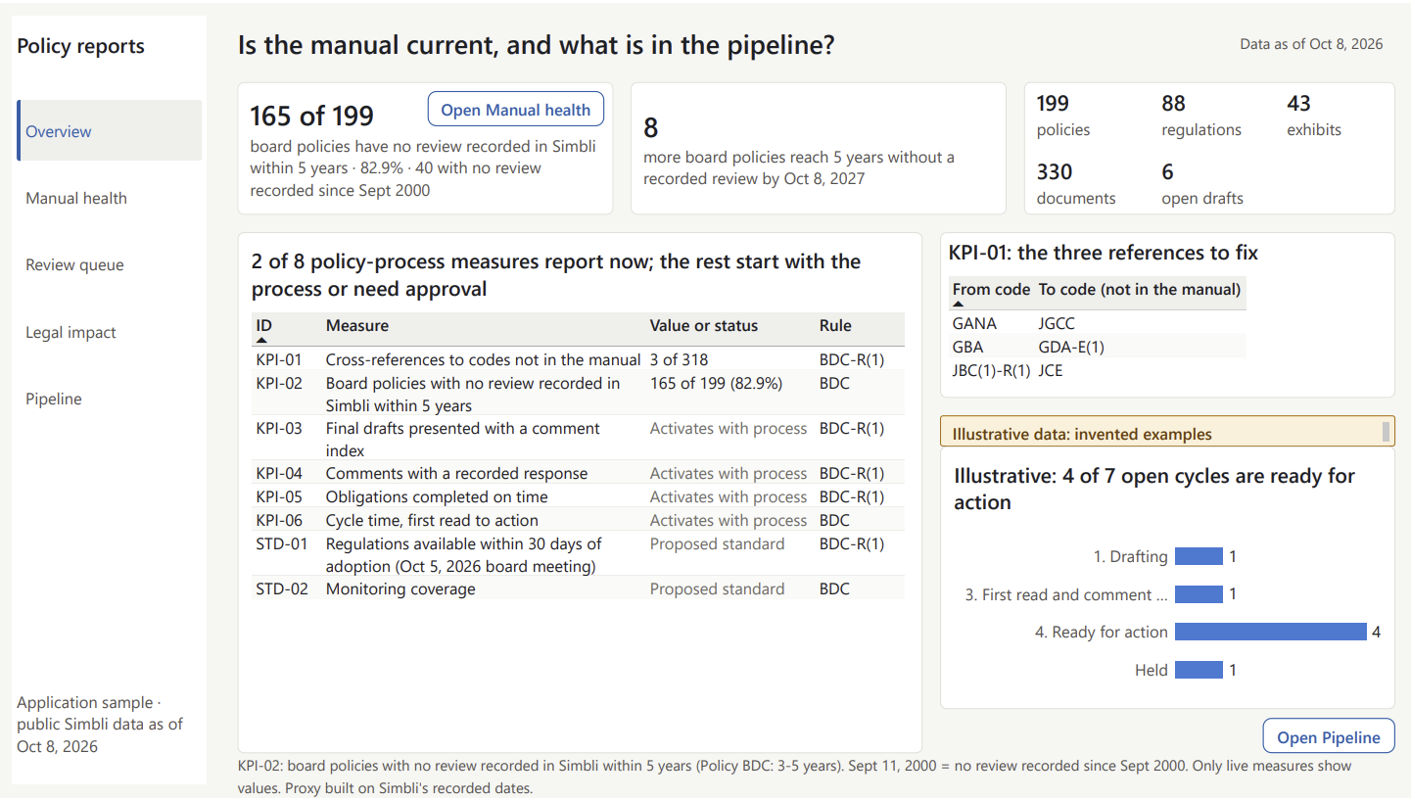1411x800 pixels.
Task: Click the GANA from-code cell
Action: (x=974, y=323)
